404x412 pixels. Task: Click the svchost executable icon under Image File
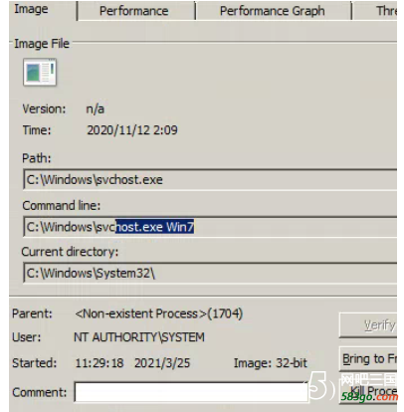40,72
